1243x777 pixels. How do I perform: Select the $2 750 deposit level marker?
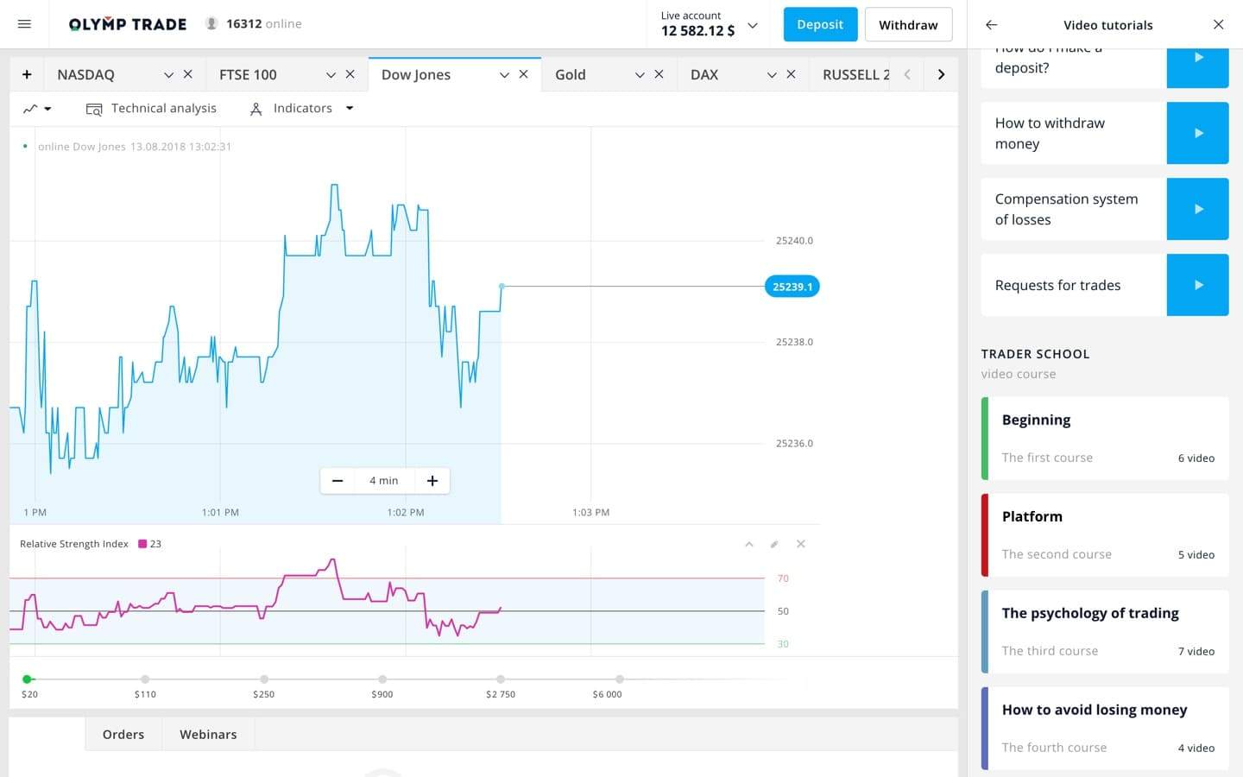click(x=501, y=679)
